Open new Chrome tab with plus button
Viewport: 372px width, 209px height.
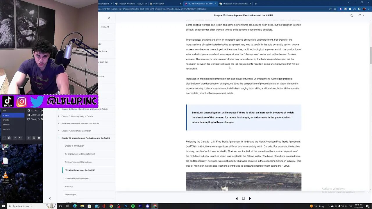pos(256,4)
